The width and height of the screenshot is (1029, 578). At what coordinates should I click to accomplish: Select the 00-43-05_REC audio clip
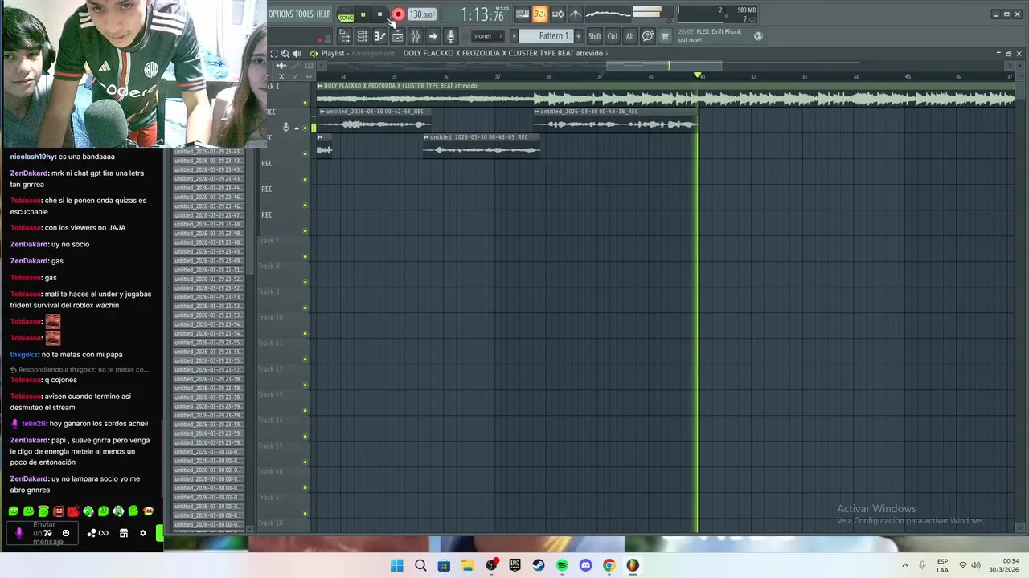click(482, 146)
